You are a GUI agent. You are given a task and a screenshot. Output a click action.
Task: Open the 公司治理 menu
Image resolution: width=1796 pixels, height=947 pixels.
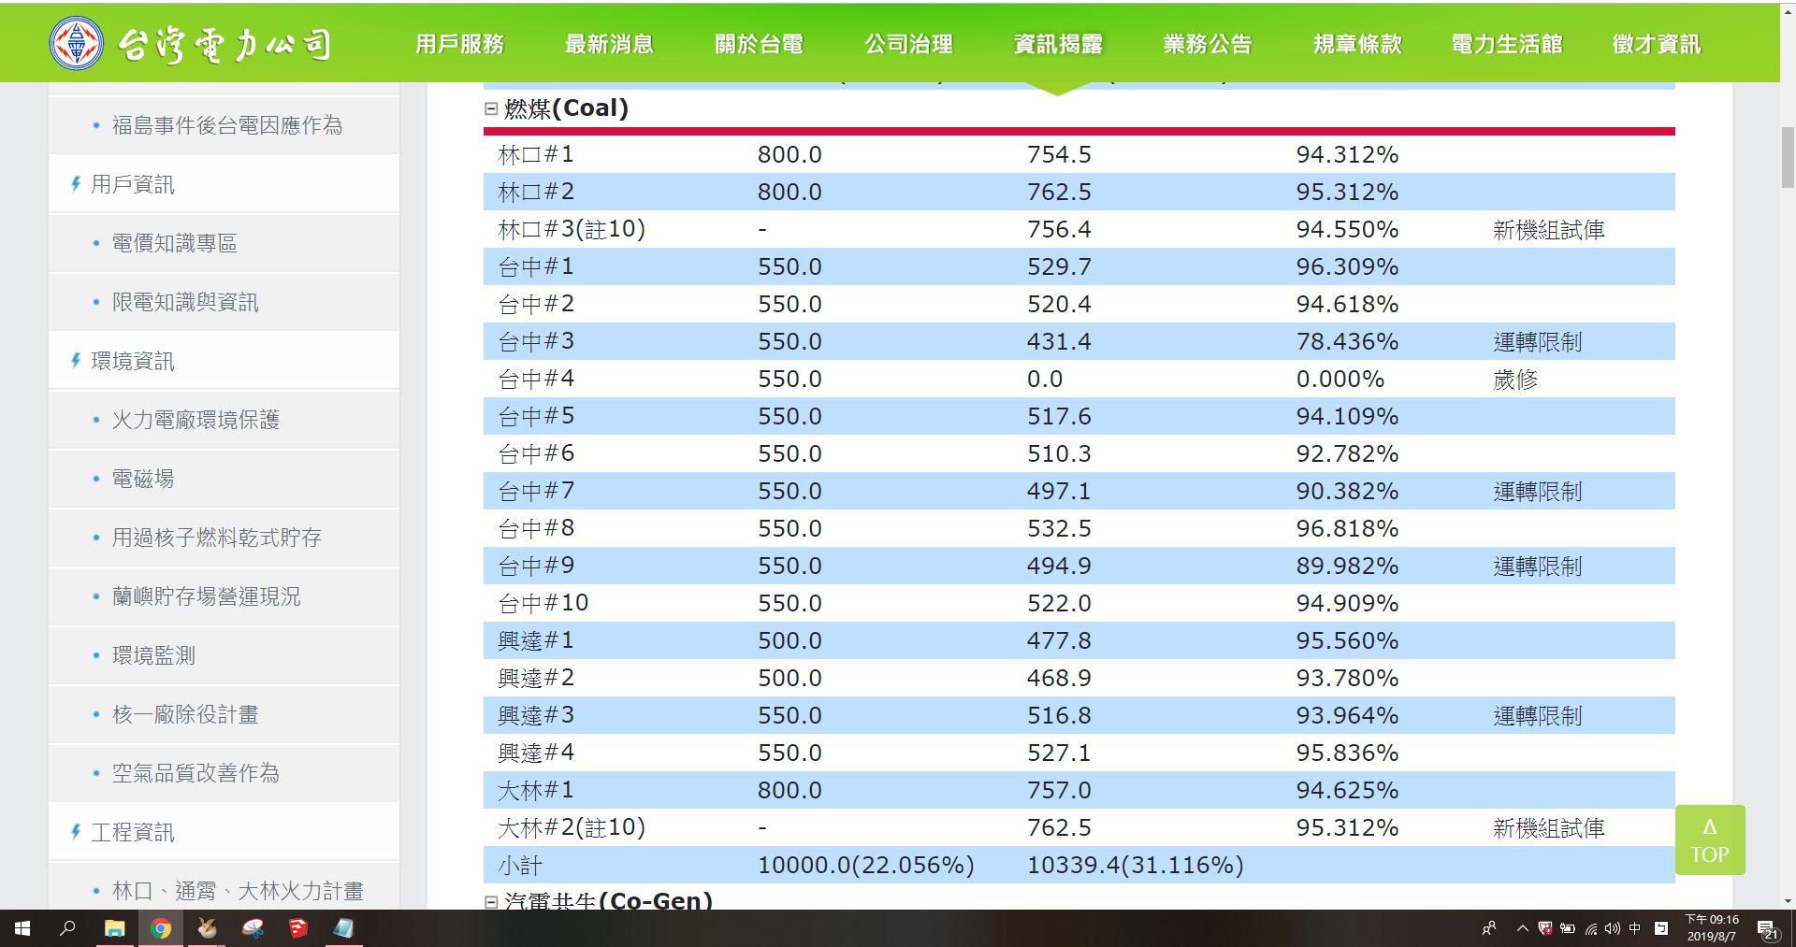point(908,44)
